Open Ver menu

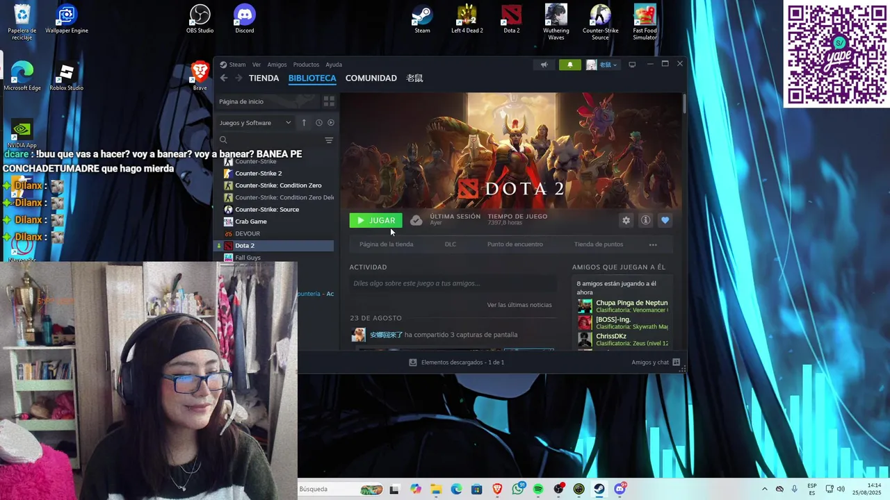coord(257,65)
